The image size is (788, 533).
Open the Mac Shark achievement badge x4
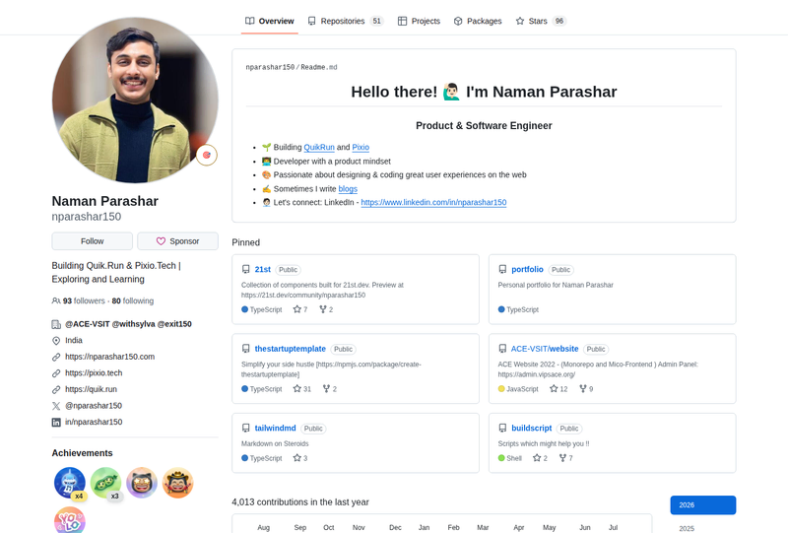70,483
